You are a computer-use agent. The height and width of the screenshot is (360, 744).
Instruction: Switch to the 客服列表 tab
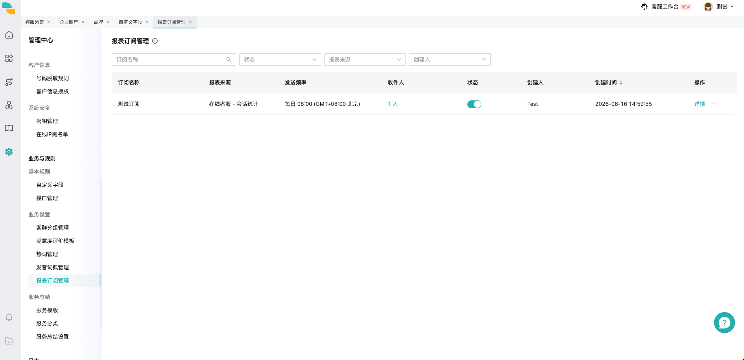[x=35, y=22]
